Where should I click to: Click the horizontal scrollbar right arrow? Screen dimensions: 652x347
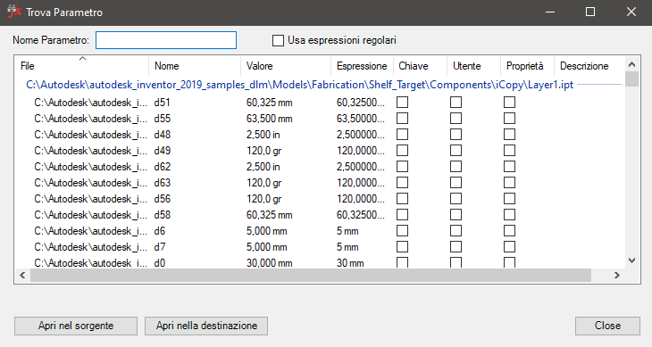(x=617, y=276)
